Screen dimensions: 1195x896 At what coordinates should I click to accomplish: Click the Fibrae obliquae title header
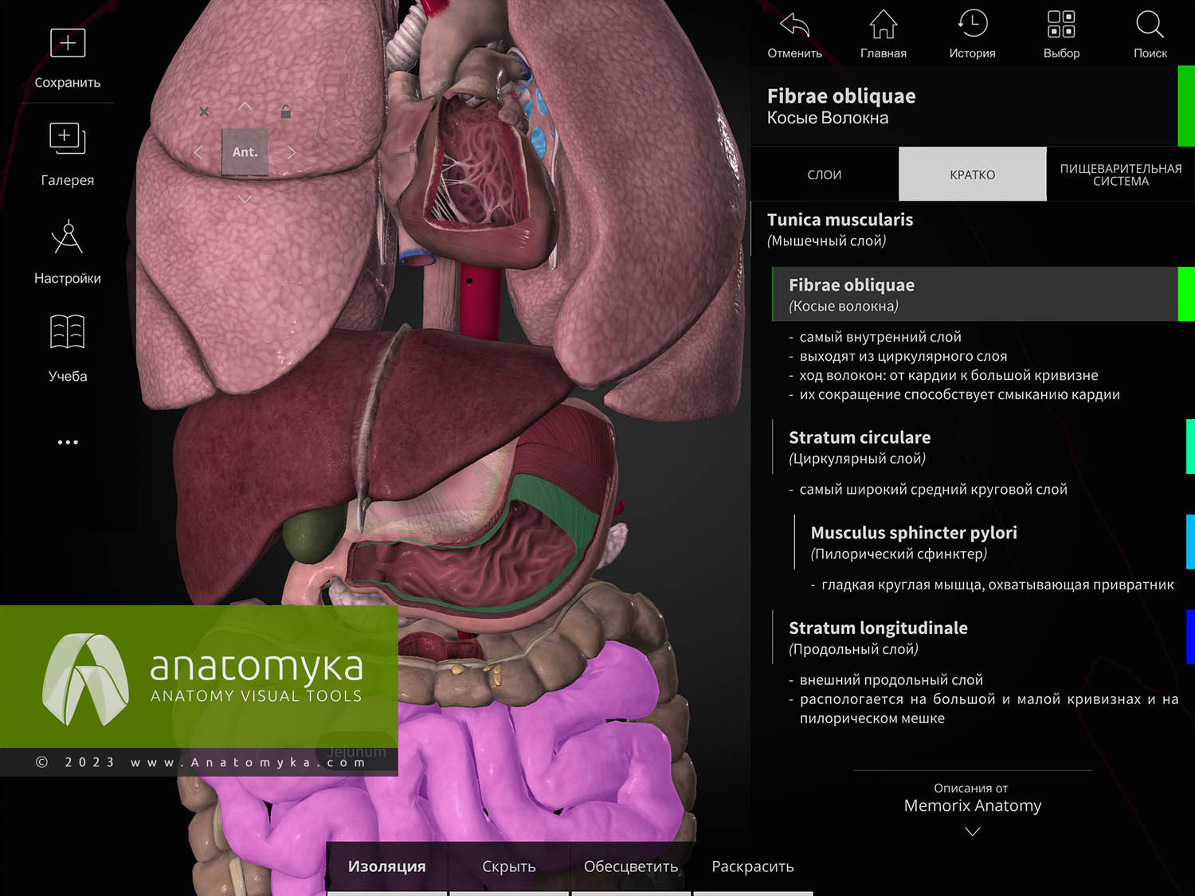pos(841,96)
